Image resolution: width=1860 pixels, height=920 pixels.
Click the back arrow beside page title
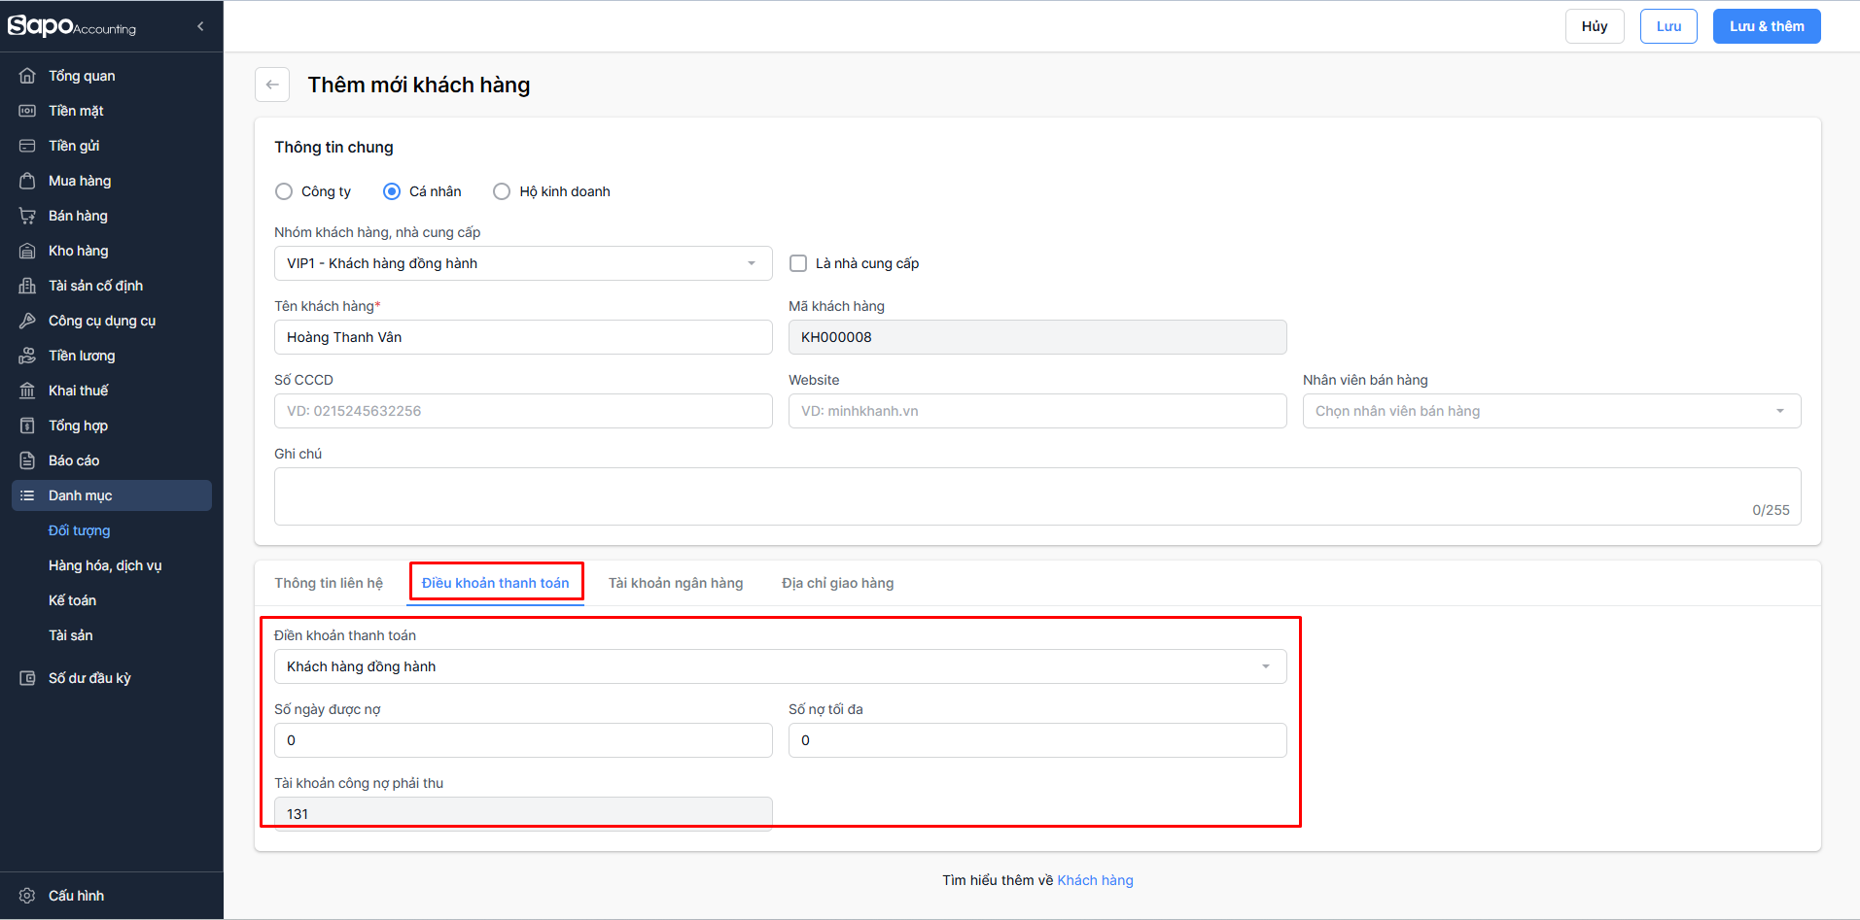[272, 85]
